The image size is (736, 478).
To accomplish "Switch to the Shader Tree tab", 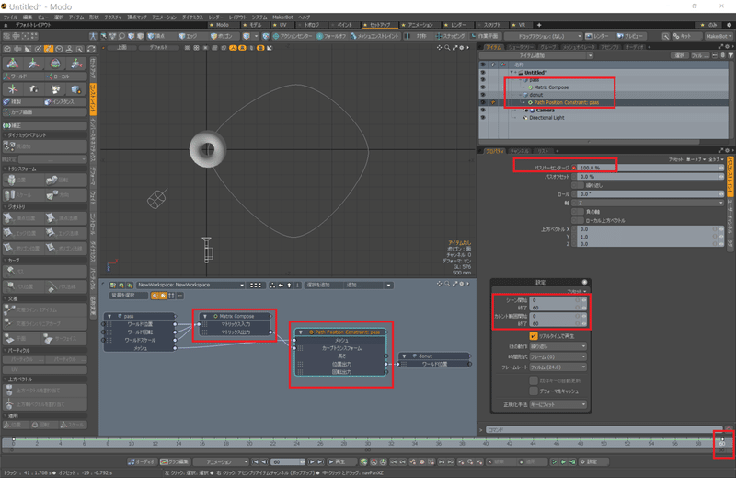I will (520, 47).
